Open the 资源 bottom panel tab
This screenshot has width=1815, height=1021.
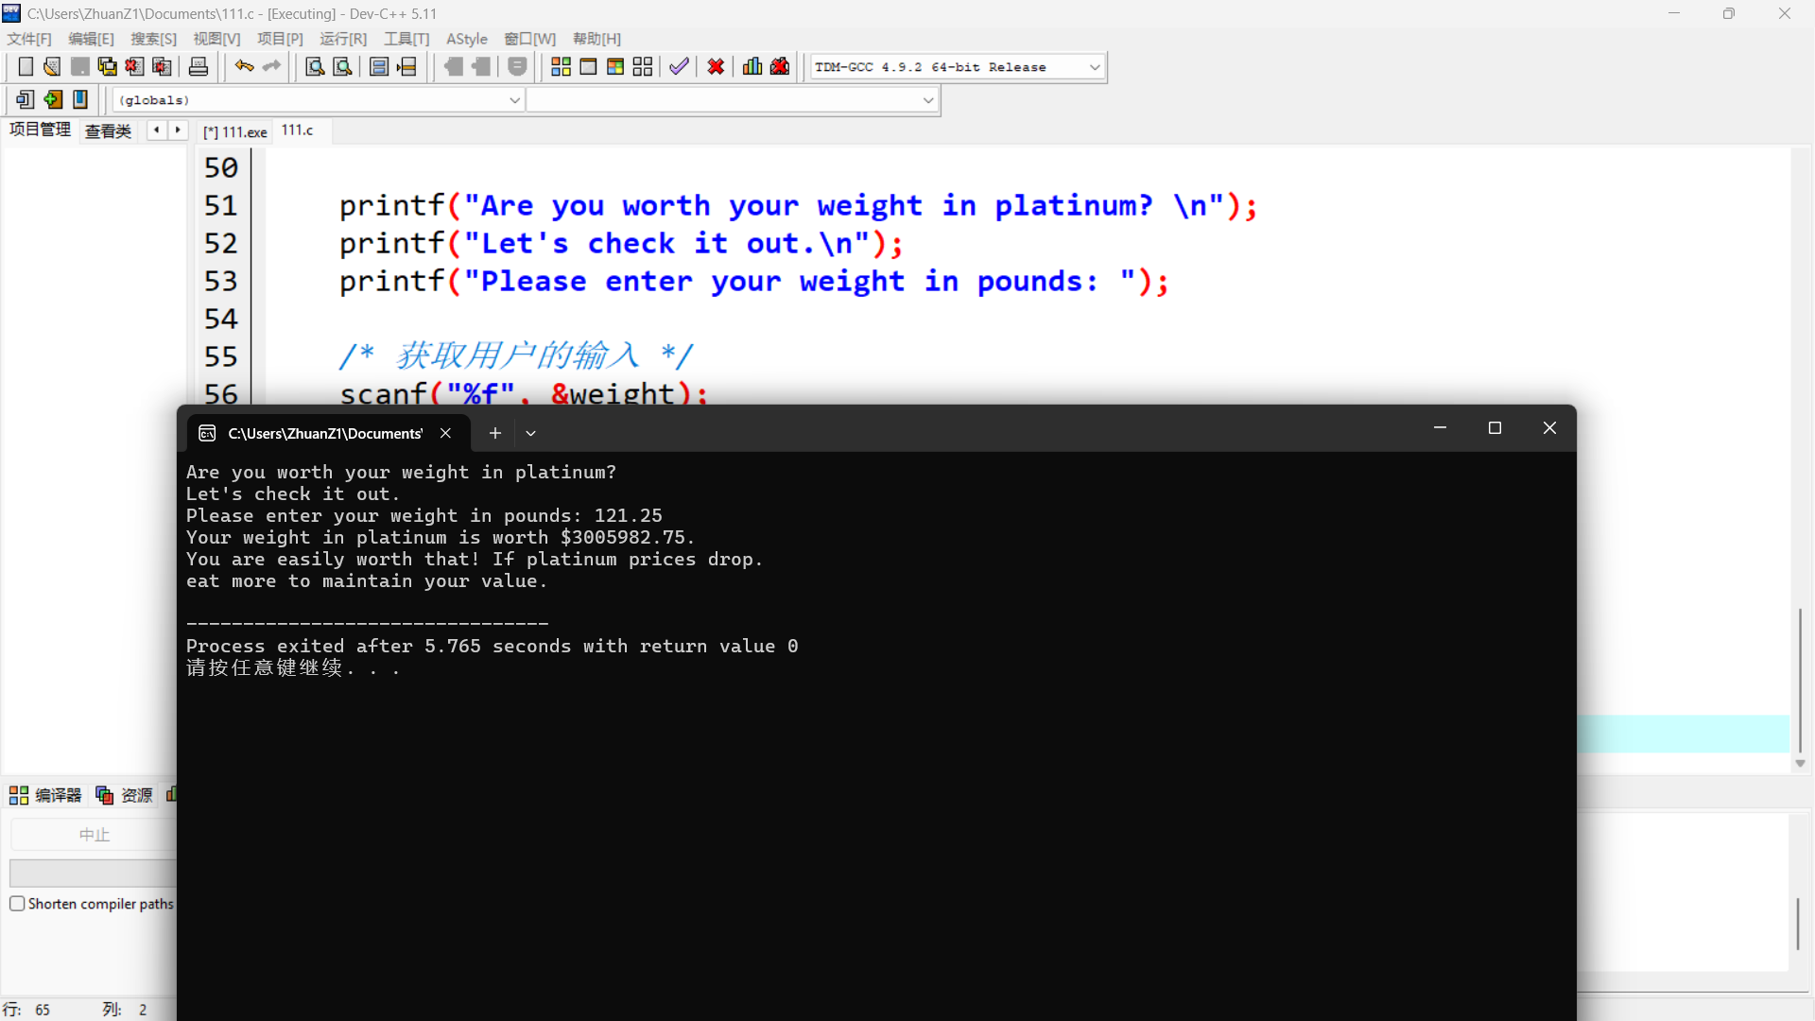coord(126,795)
